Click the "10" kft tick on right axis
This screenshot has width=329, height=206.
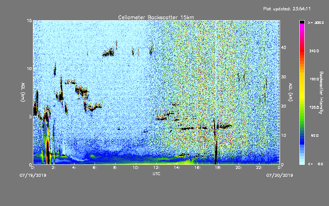click(x=283, y=136)
